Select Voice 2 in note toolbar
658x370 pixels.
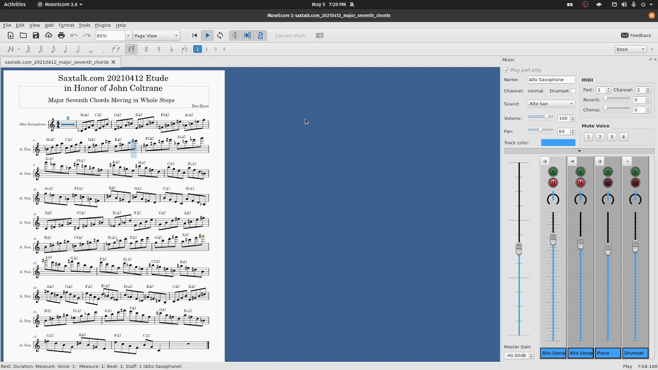coord(206,49)
